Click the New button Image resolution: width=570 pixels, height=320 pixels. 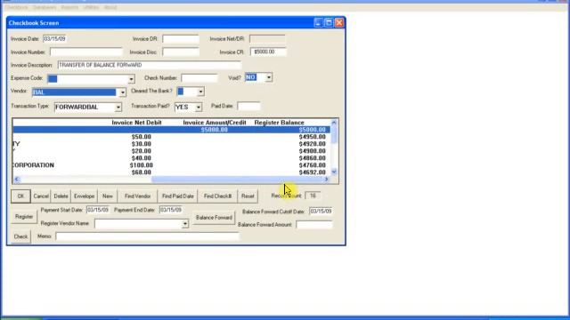coord(108,196)
